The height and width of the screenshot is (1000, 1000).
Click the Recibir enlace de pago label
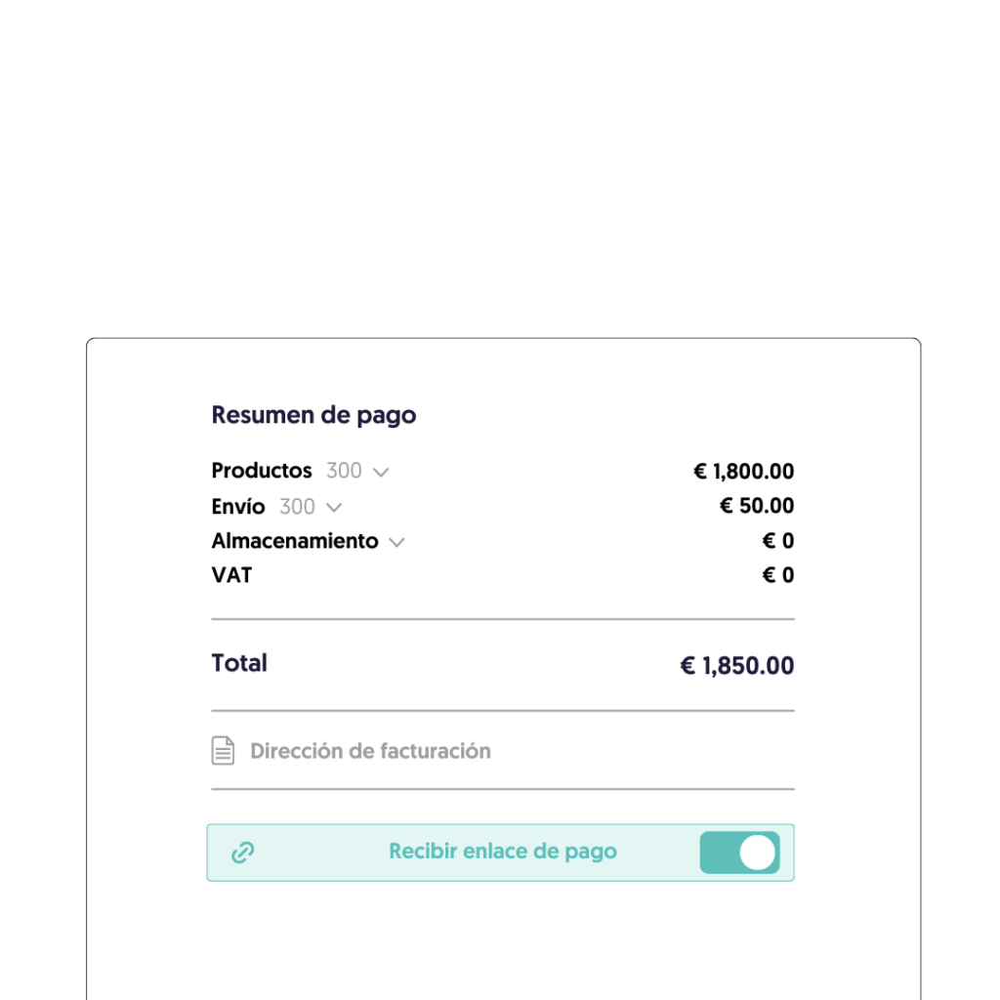503,852
